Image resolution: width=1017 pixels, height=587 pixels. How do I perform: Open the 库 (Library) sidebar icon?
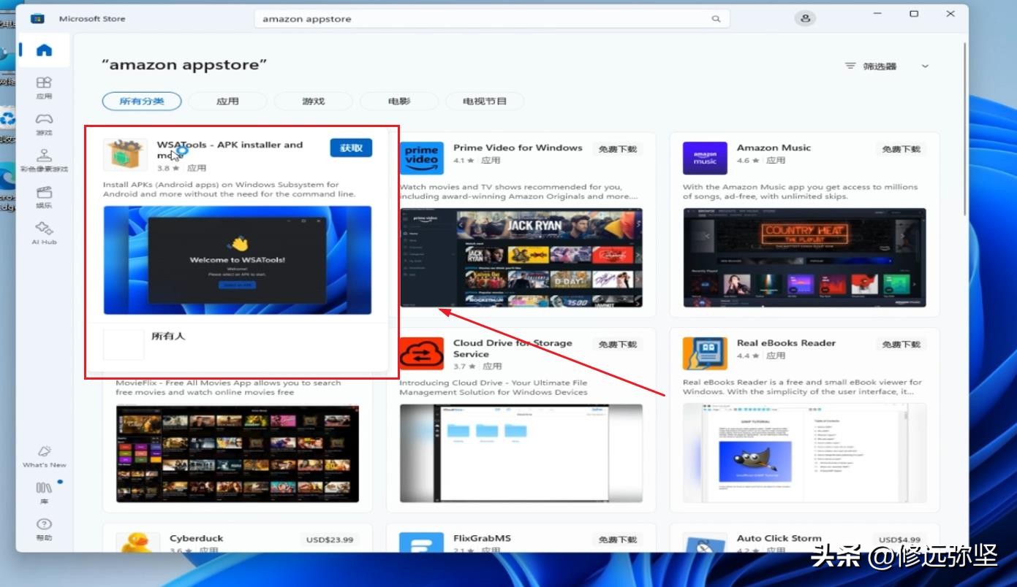point(44,491)
